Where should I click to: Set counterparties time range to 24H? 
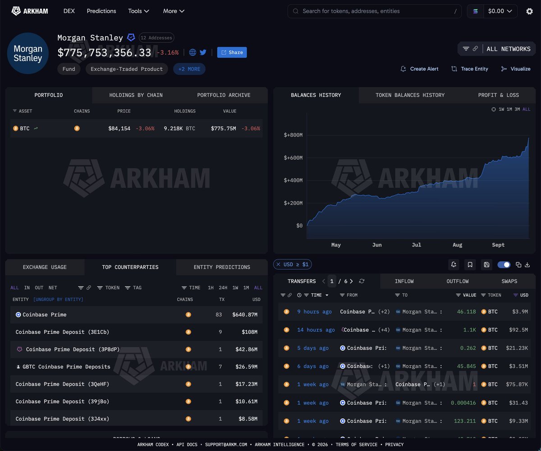pos(223,288)
